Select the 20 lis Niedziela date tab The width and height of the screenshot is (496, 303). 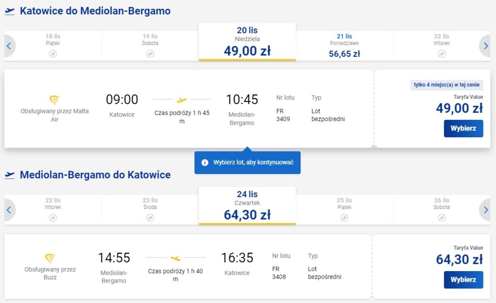click(247, 42)
